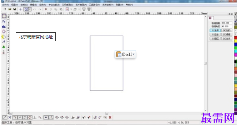This screenshot has width=241, height=129.
Task: Expand the dropdown beside red grid icon
Action: click(71, 9)
